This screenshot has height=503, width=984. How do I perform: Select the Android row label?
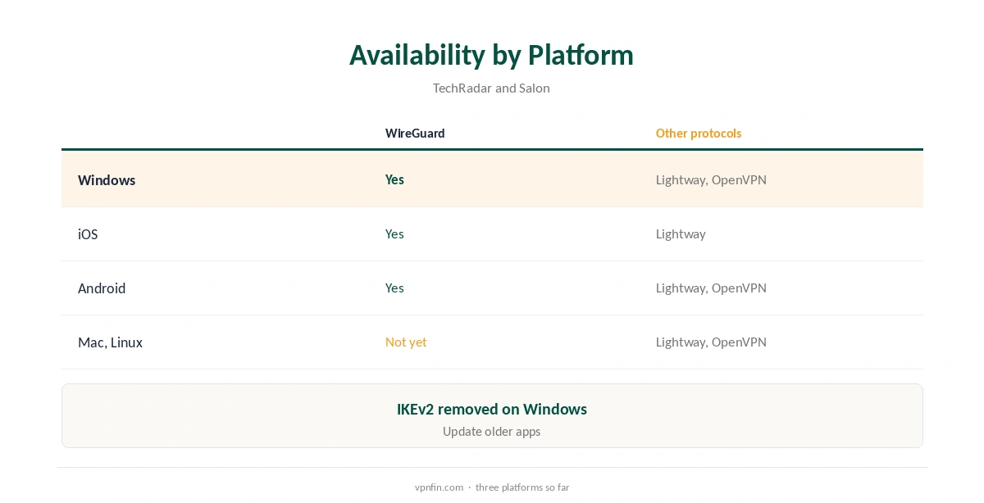click(x=102, y=288)
